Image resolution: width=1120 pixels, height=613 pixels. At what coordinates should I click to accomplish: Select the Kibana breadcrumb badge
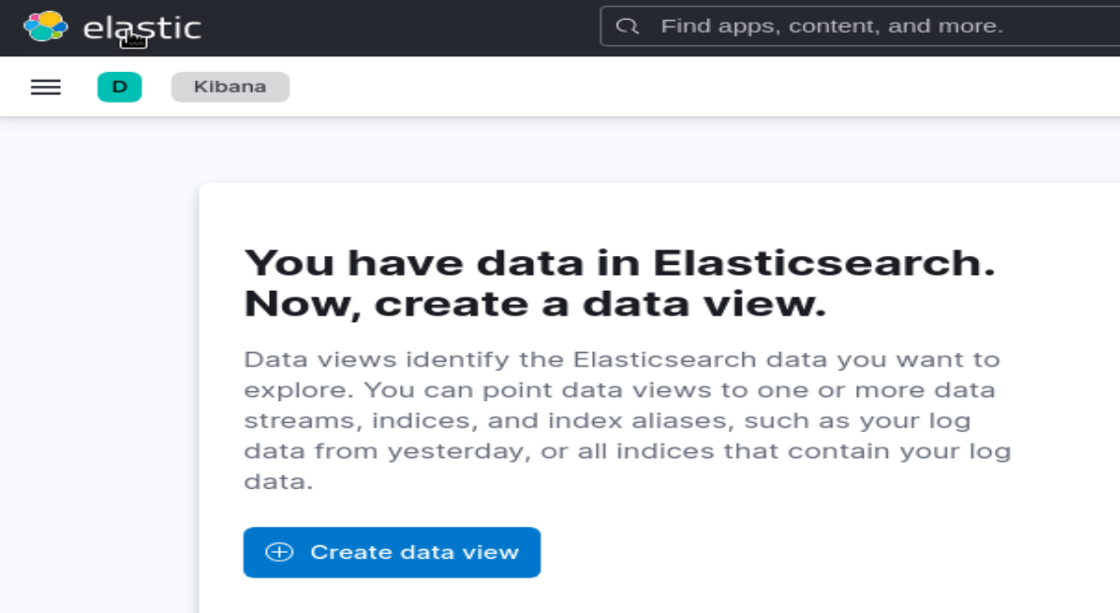click(x=230, y=87)
